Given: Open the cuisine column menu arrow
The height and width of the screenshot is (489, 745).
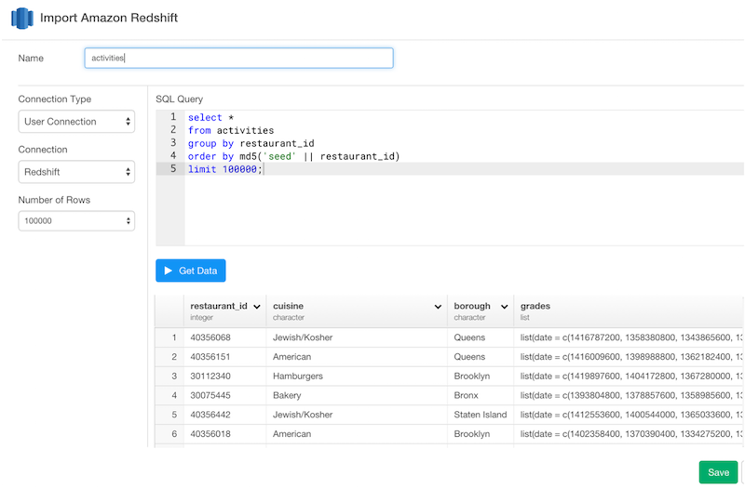Looking at the screenshot, I should coord(438,307).
